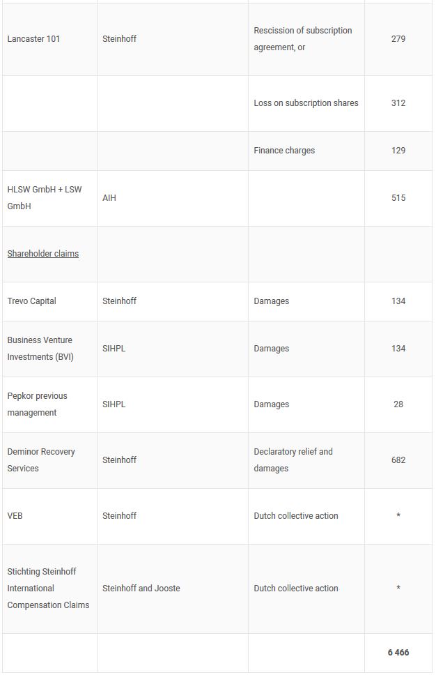
Task: Click the Pepkor previous management cell
Action: coord(38,404)
